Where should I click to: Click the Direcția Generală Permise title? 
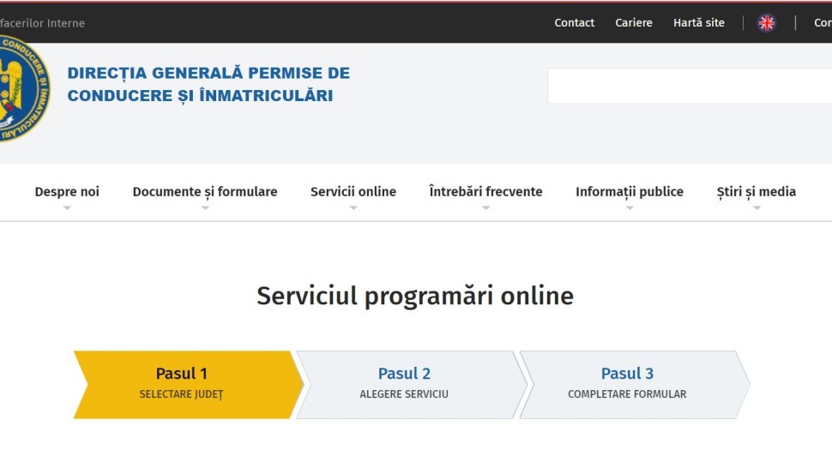(208, 84)
